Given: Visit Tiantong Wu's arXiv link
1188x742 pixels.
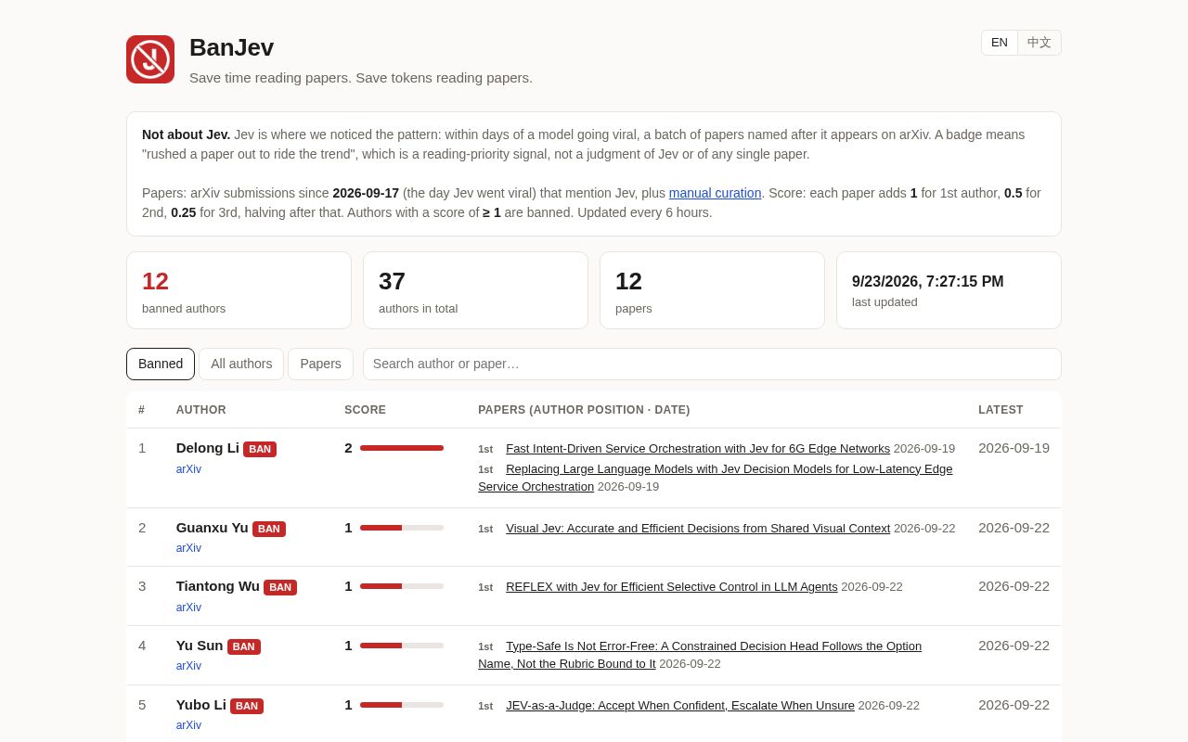Looking at the screenshot, I should (188, 608).
